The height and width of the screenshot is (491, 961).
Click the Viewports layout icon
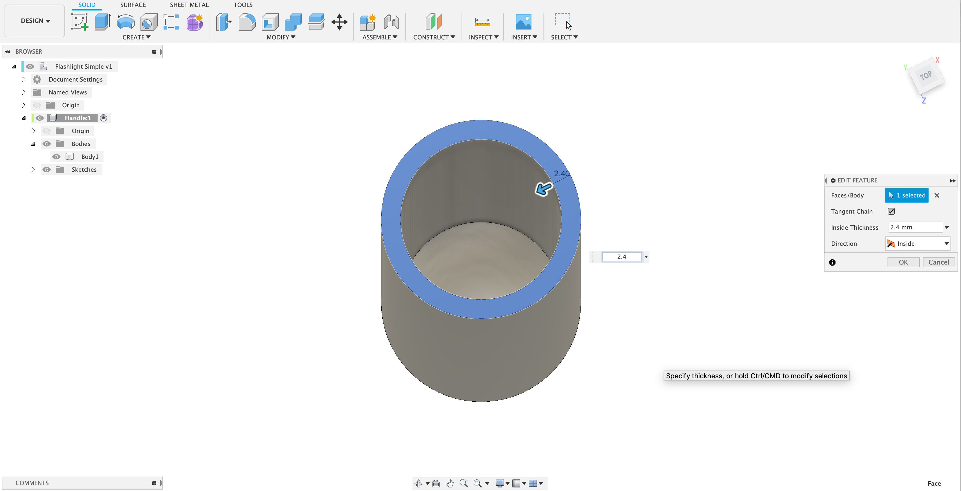click(533, 483)
